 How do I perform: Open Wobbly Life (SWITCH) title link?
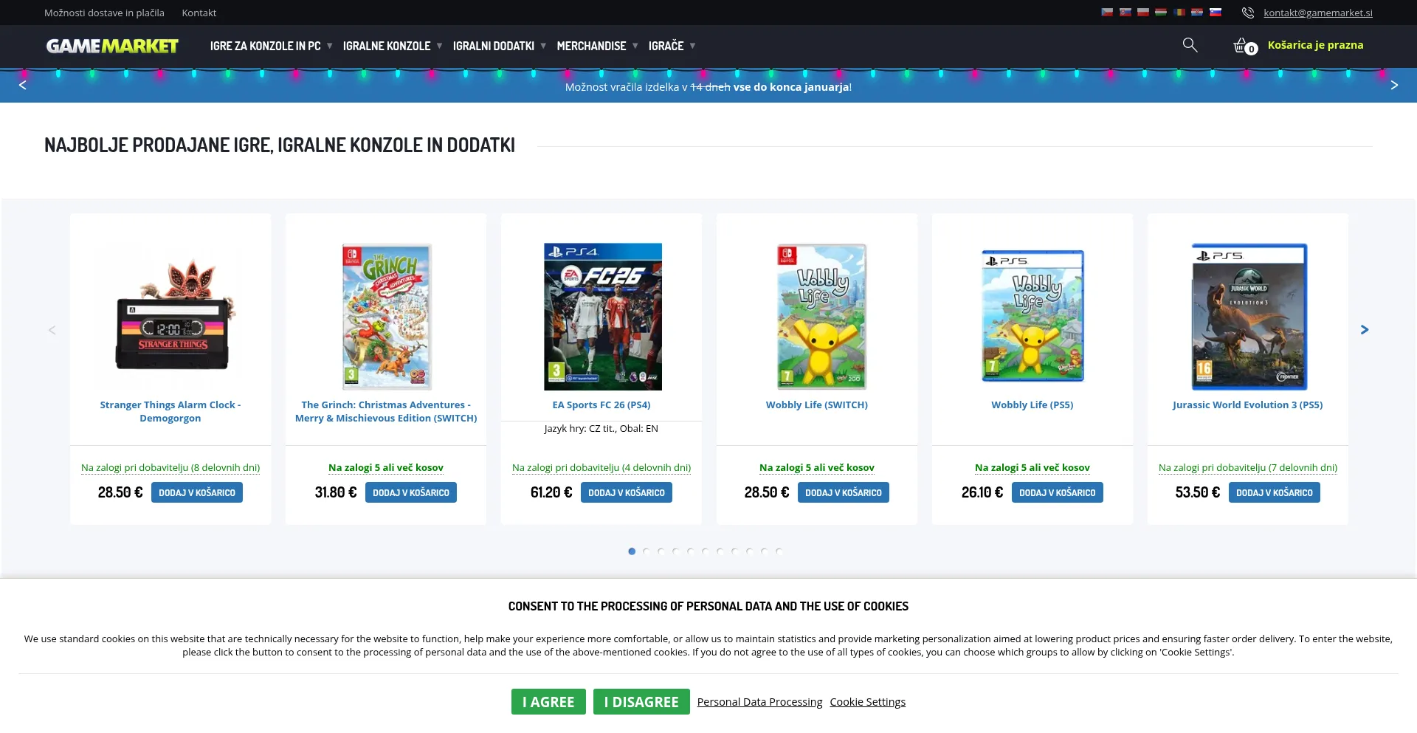pos(817,405)
